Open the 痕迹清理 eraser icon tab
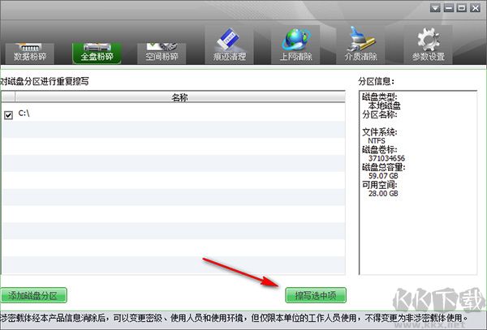The image size is (487, 330). pyautogui.click(x=229, y=45)
